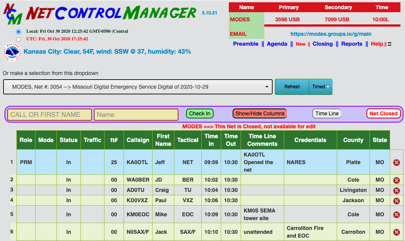405x241 pixels.
Task: Focus the CALL OR FIRST NAME field
Action: click(50, 115)
